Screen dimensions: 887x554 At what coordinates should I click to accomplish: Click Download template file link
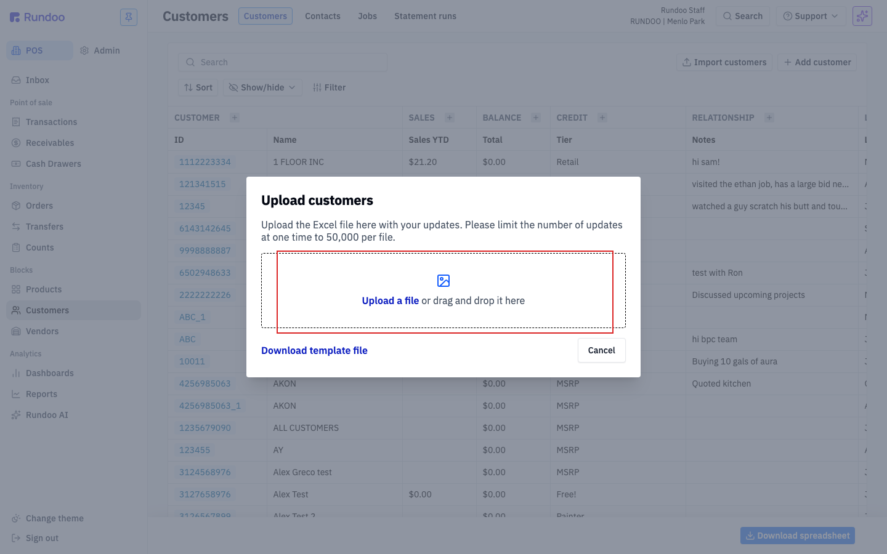pos(314,350)
